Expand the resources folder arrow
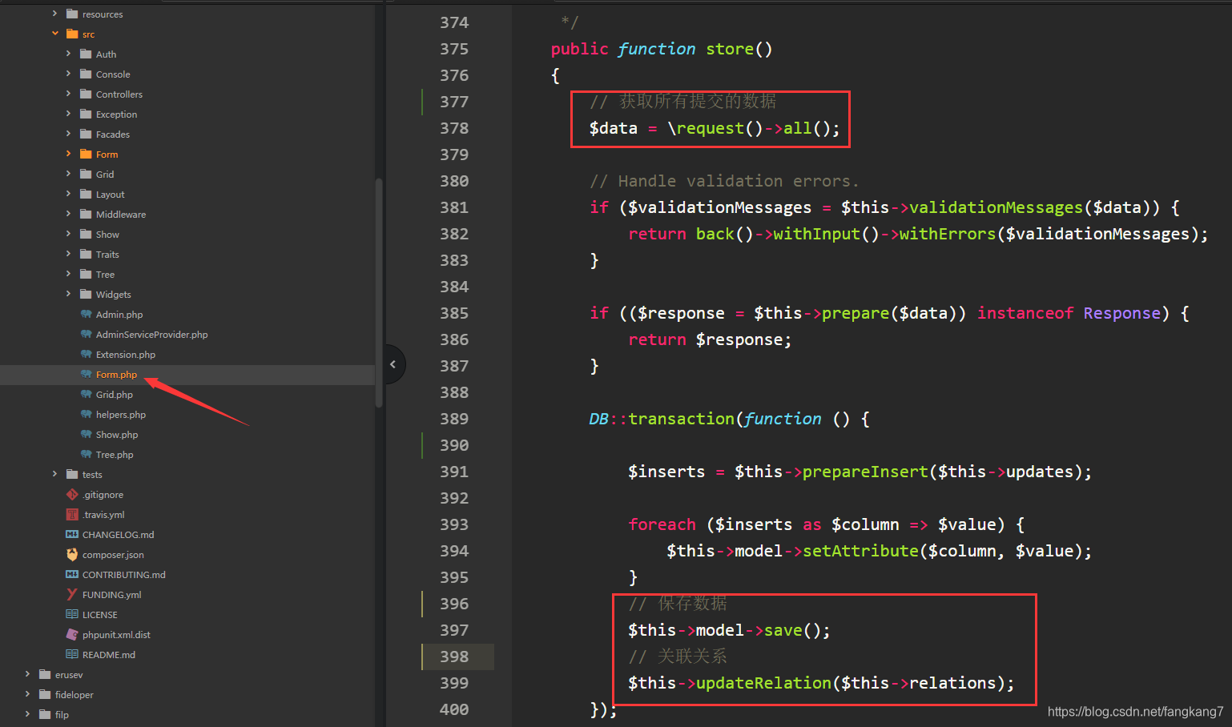This screenshot has width=1232, height=727. [54, 14]
